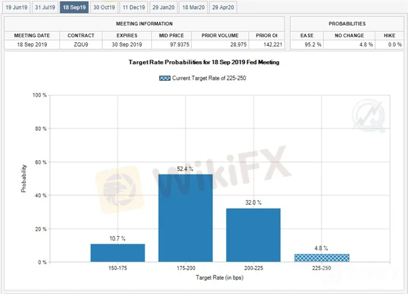Click the 'Target Rate (in bps)' axis label
The image size is (408, 294).
(219, 278)
